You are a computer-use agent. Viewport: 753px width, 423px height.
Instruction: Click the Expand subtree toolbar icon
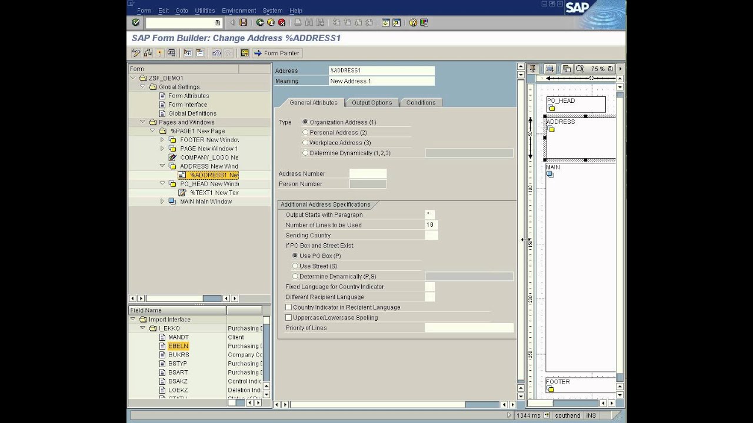click(x=188, y=53)
